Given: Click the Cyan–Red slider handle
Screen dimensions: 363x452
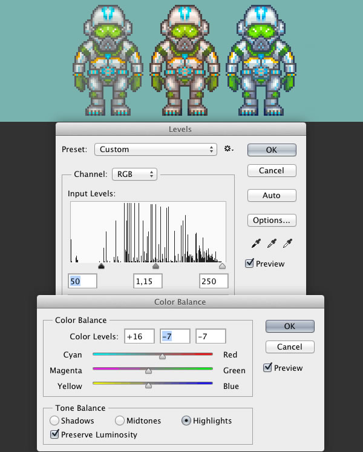Looking at the screenshot, I should click(x=162, y=356).
